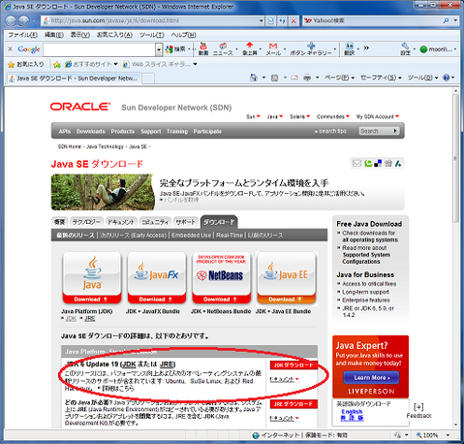Switch to the Community page tab
464x444 pixels.
pyautogui.click(x=155, y=222)
